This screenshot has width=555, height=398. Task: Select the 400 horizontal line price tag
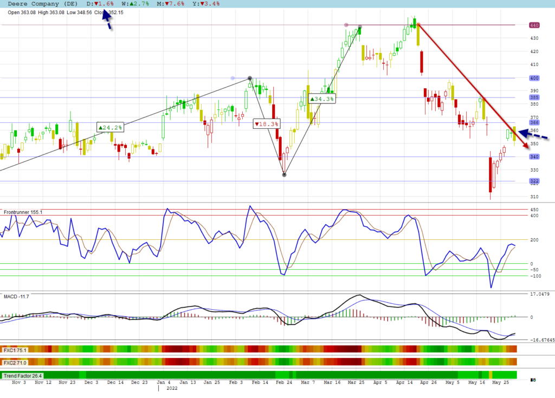534,78
